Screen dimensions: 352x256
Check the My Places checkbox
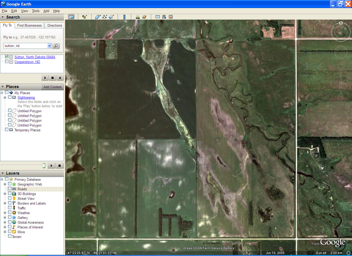click(7, 92)
